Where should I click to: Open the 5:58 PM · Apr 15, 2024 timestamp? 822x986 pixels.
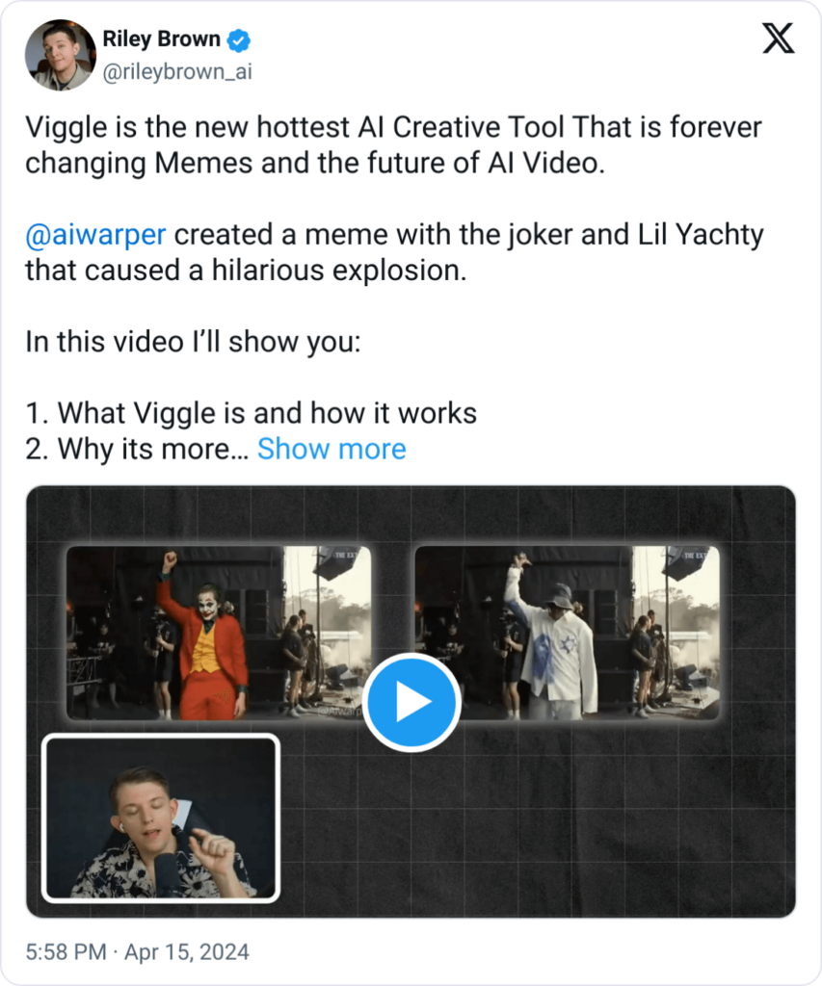[137, 952]
